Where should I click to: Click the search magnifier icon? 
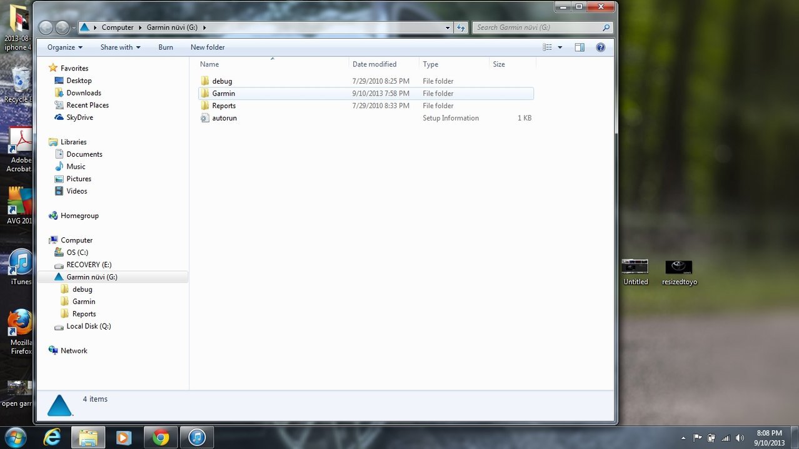pyautogui.click(x=605, y=27)
